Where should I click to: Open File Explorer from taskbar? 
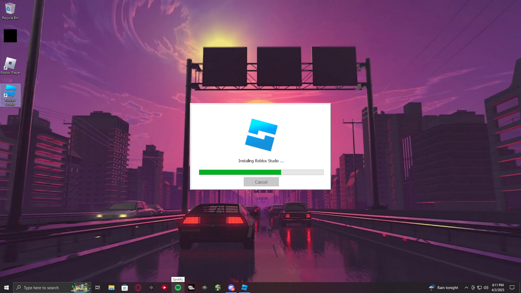click(111, 288)
